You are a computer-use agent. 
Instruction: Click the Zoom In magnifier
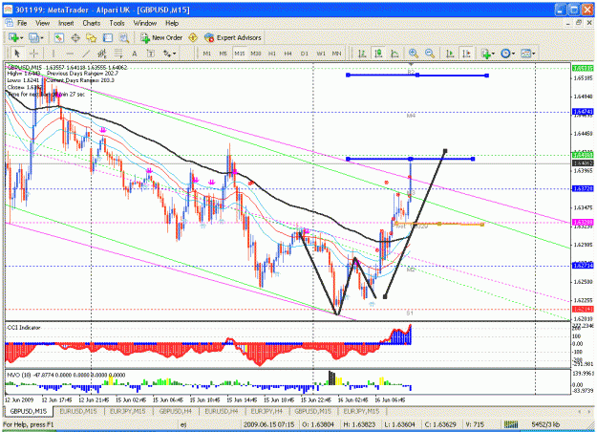pos(413,54)
